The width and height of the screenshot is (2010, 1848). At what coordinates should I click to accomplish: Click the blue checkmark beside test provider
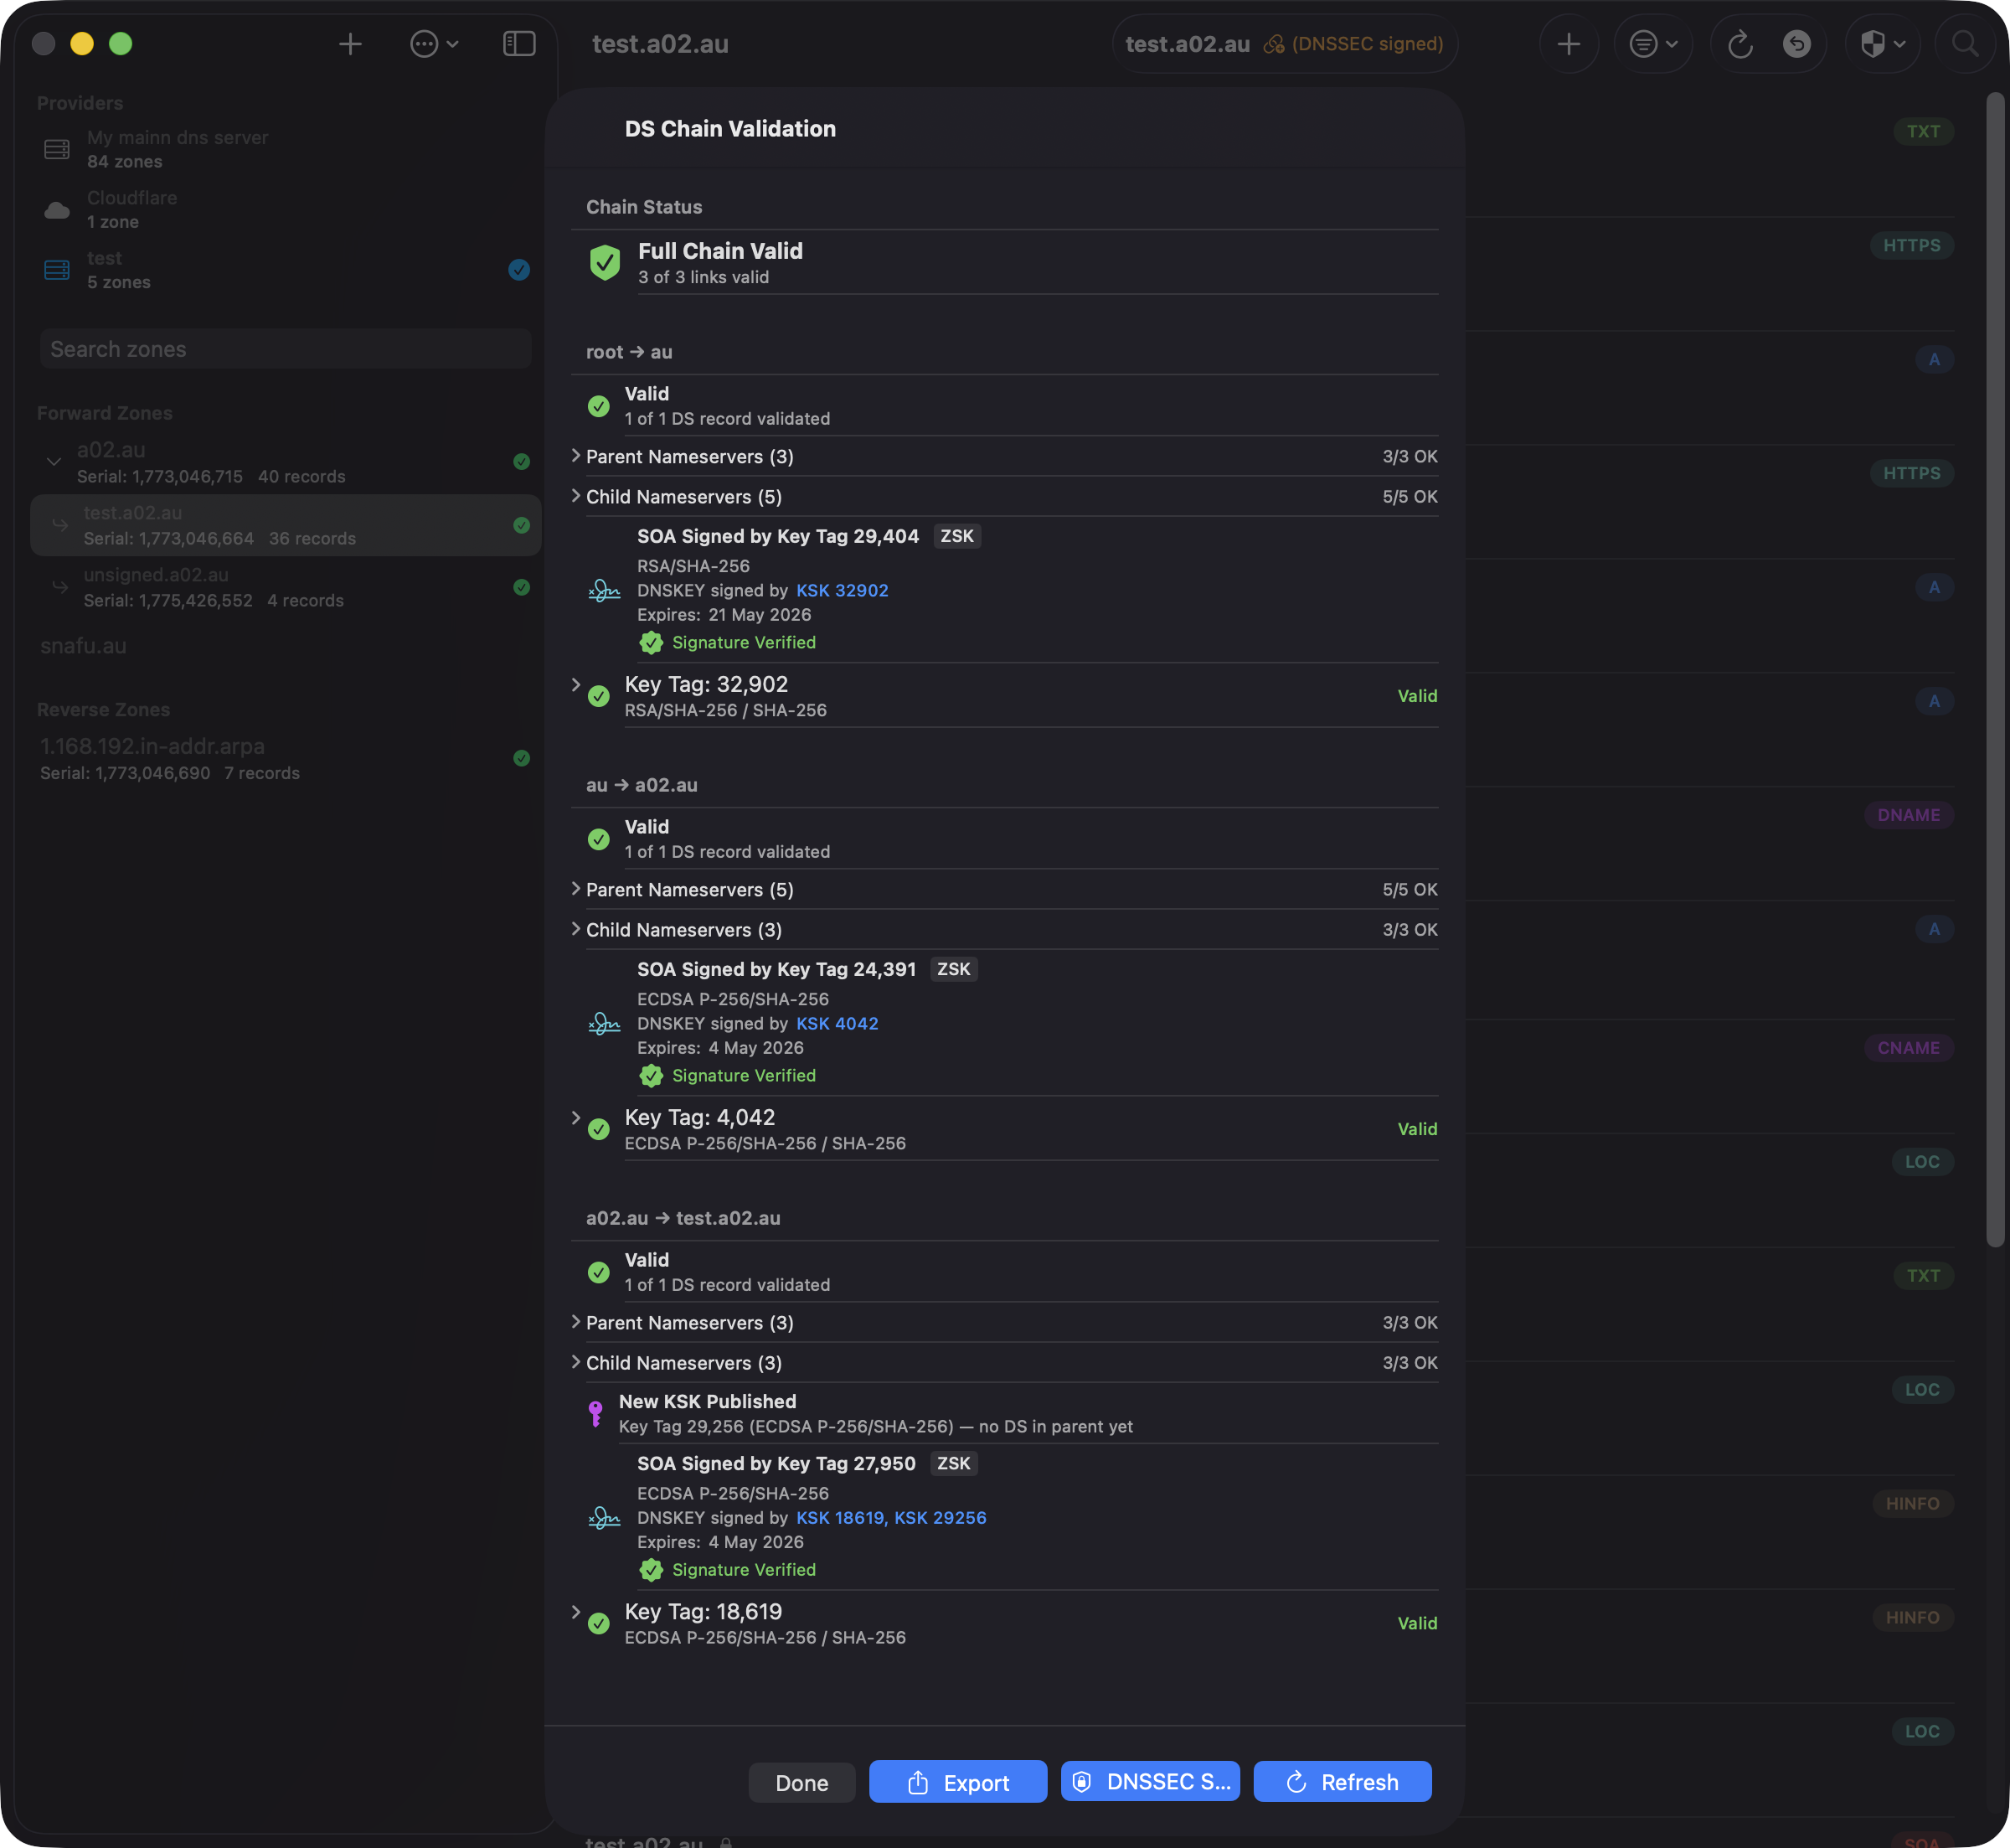point(518,269)
